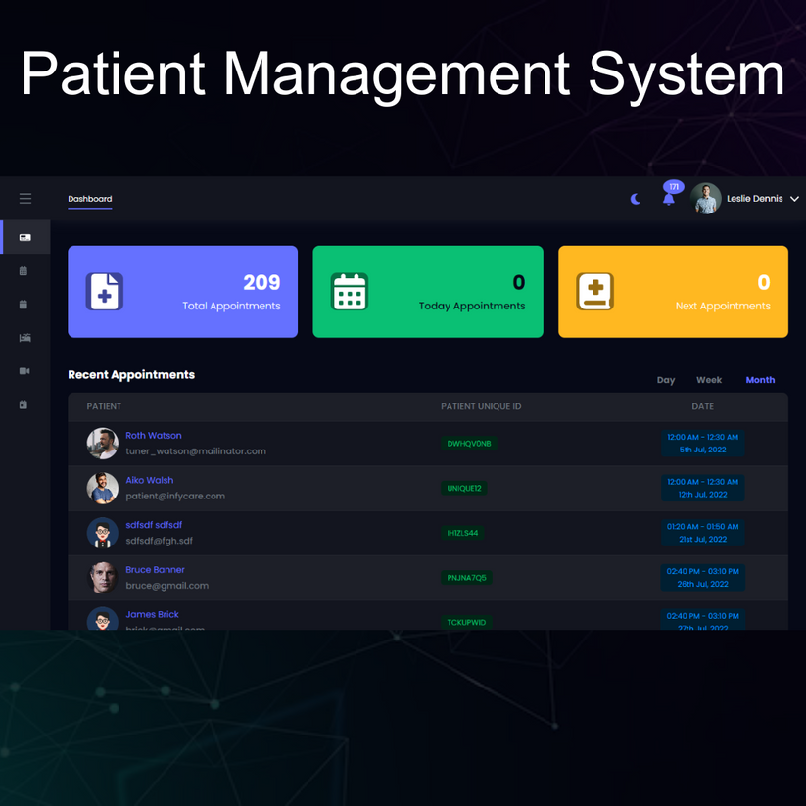Screen dimensions: 806x806
Task: Click the Total Appointments file icon
Action: pos(105,292)
